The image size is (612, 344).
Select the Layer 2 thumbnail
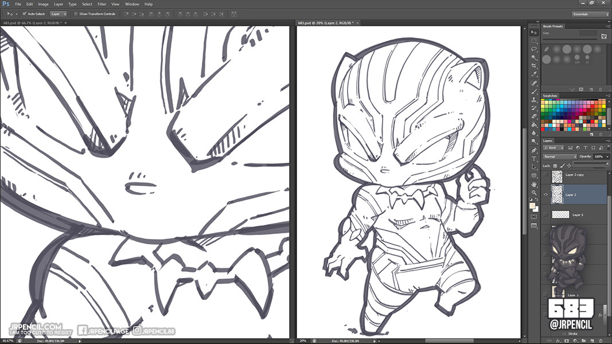click(557, 194)
